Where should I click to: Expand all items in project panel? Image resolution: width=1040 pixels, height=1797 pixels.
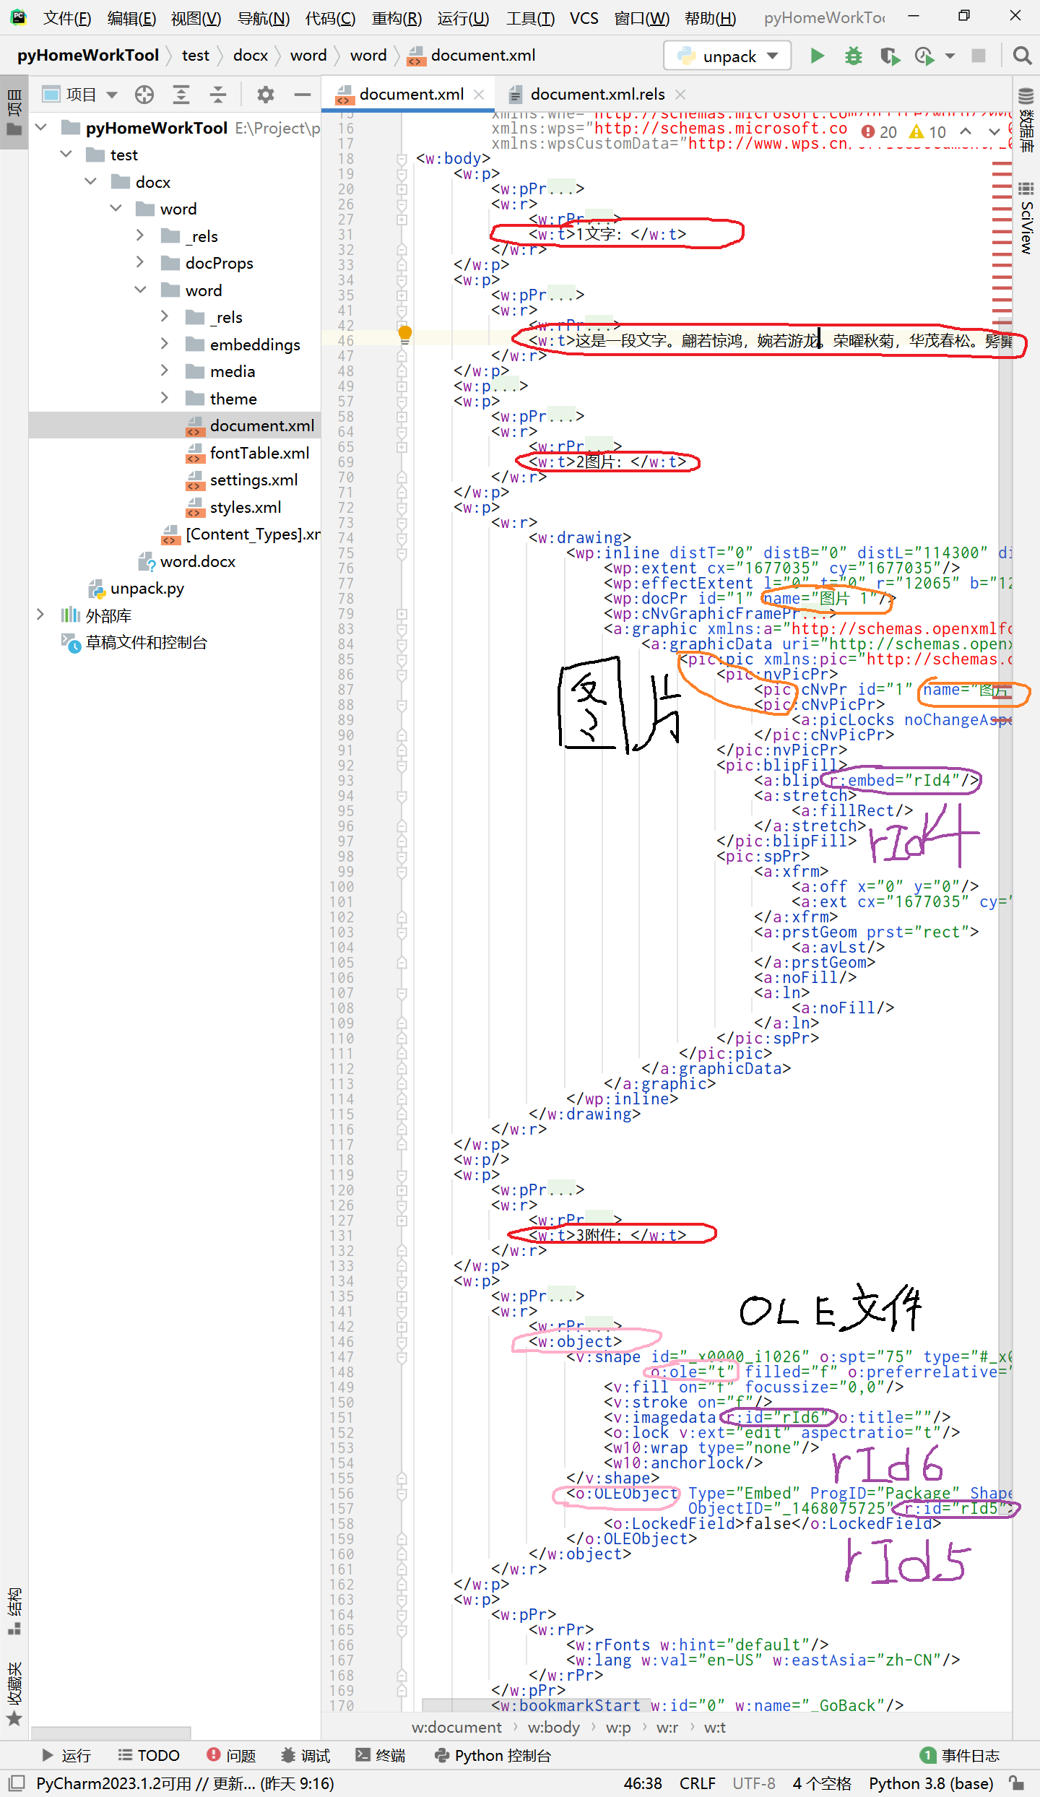[181, 95]
